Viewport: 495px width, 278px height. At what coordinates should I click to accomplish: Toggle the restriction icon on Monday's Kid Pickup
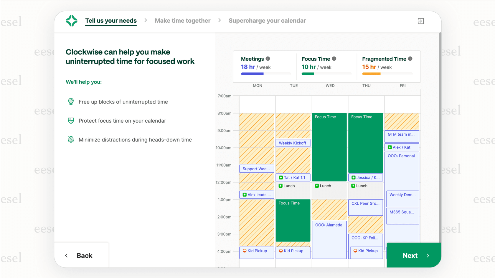[x=245, y=251]
